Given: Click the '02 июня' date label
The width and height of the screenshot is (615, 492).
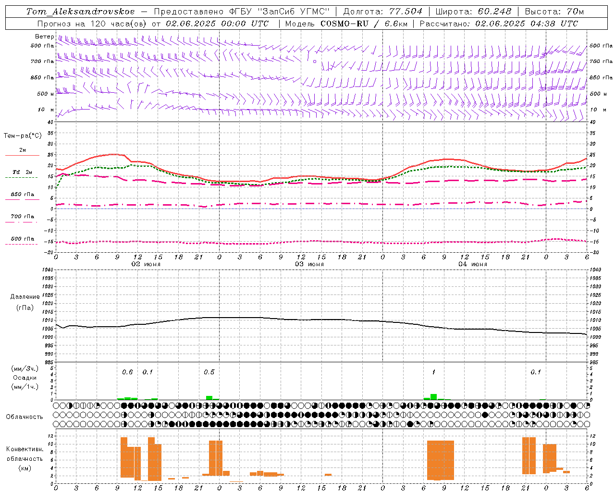Looking at the screenshot, I should 146,264.
